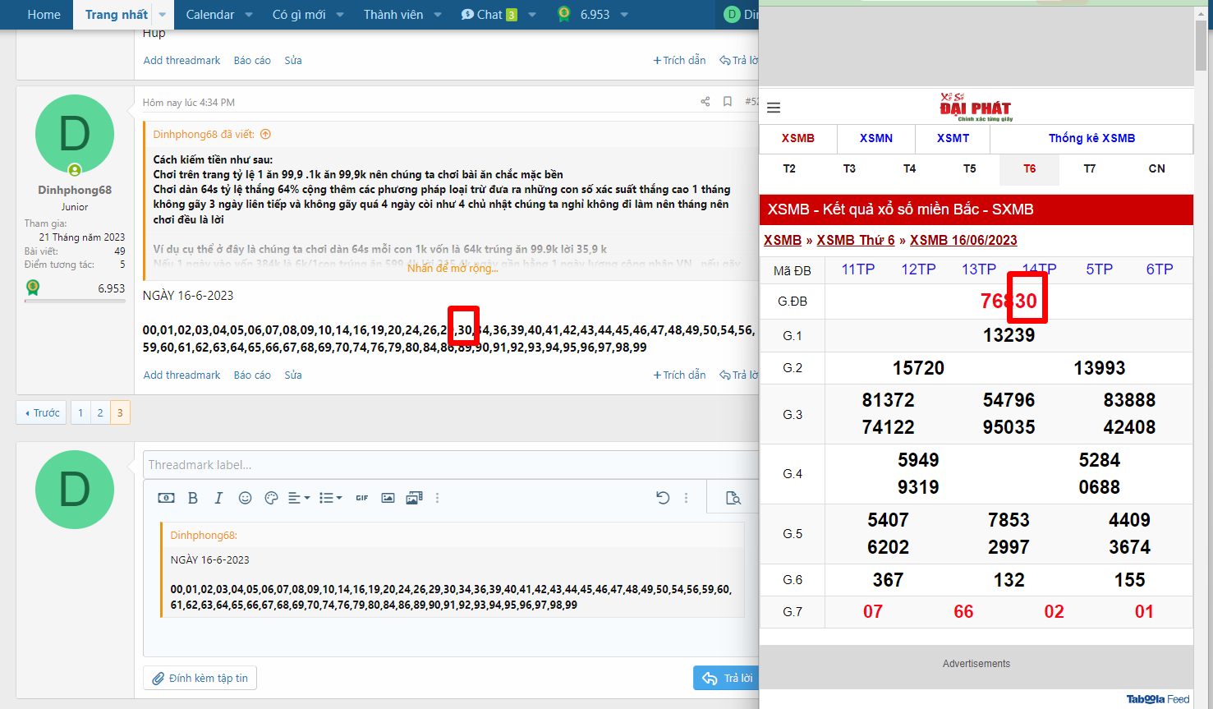Go to Home in the navbar

(x=44, y=15)
